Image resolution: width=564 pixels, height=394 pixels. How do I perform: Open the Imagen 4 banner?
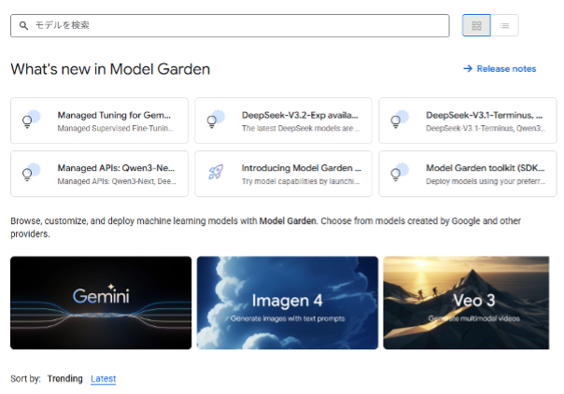(288, 303)
